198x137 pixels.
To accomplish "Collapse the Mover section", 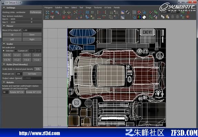I will point(4,26).
